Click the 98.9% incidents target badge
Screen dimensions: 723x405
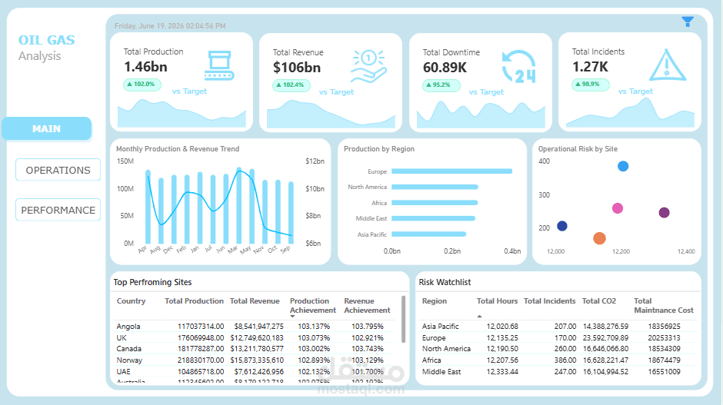coord(591,85)
